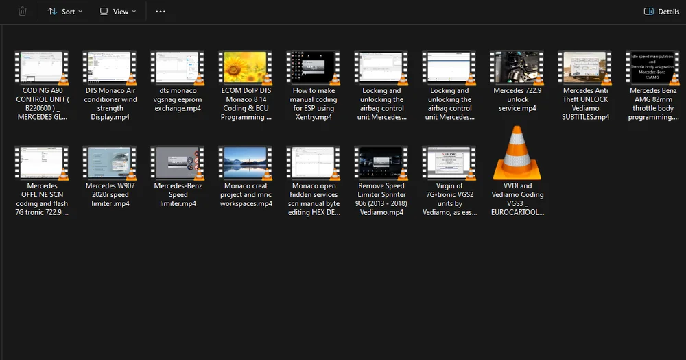The width and height of the screenshot is (686, 360).
Task: Select the VVDI and Vediamo Coding VGS3 VLC cone file
Action: 518,154
